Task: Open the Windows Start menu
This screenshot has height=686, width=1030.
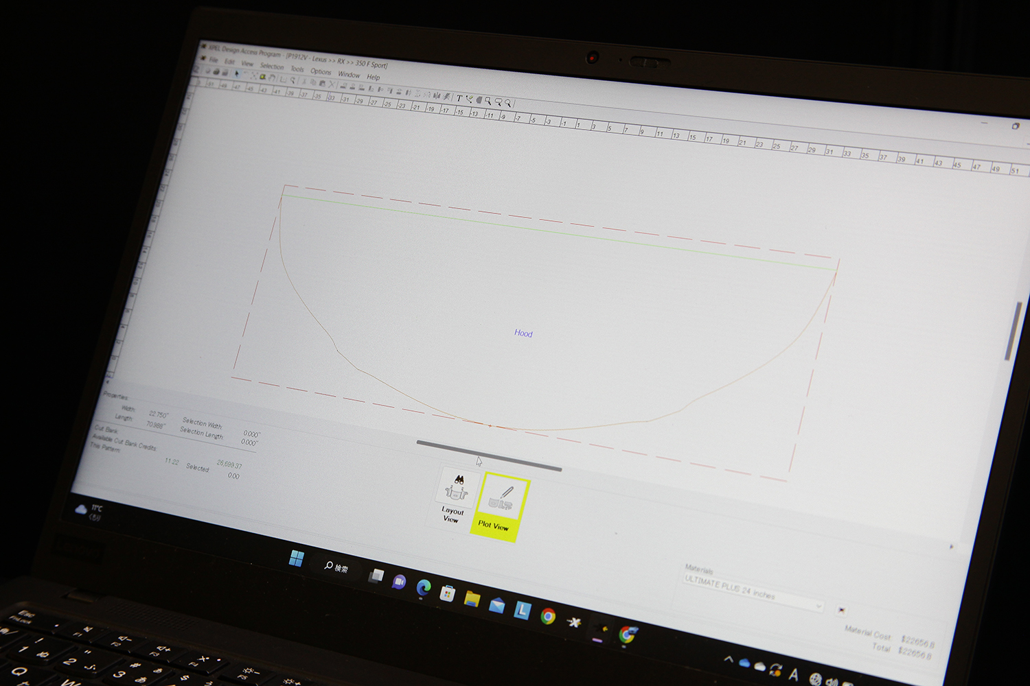Action: pos(297,558)
